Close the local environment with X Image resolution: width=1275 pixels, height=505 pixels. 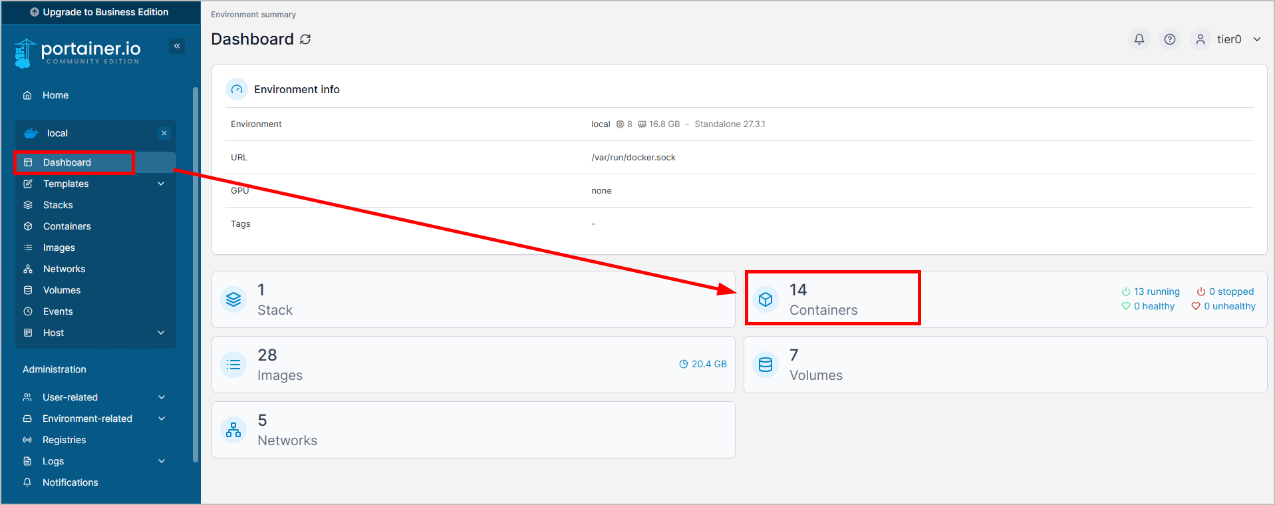point(164,133)
